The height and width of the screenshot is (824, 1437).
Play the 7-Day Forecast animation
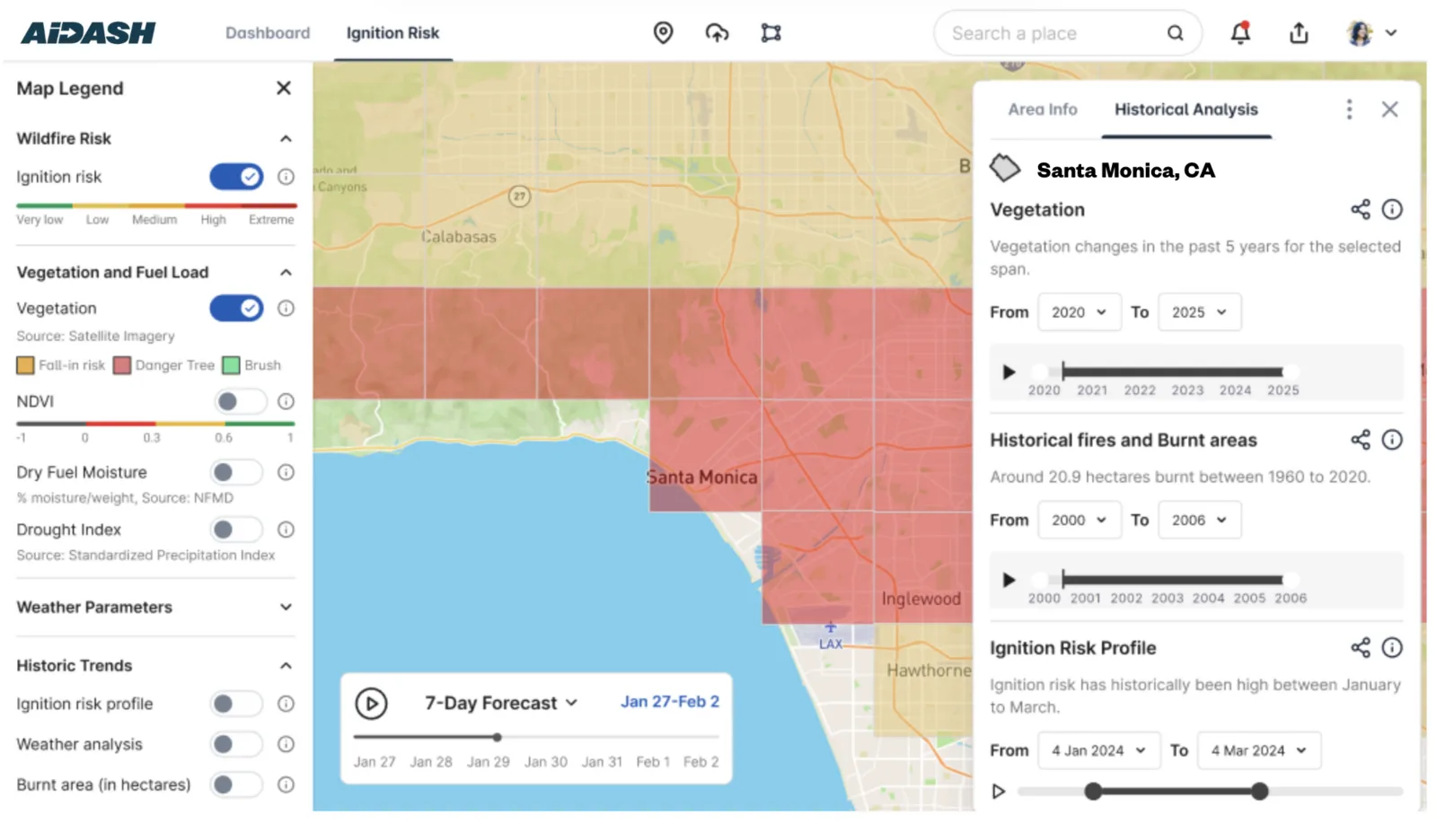pos(371,703)
